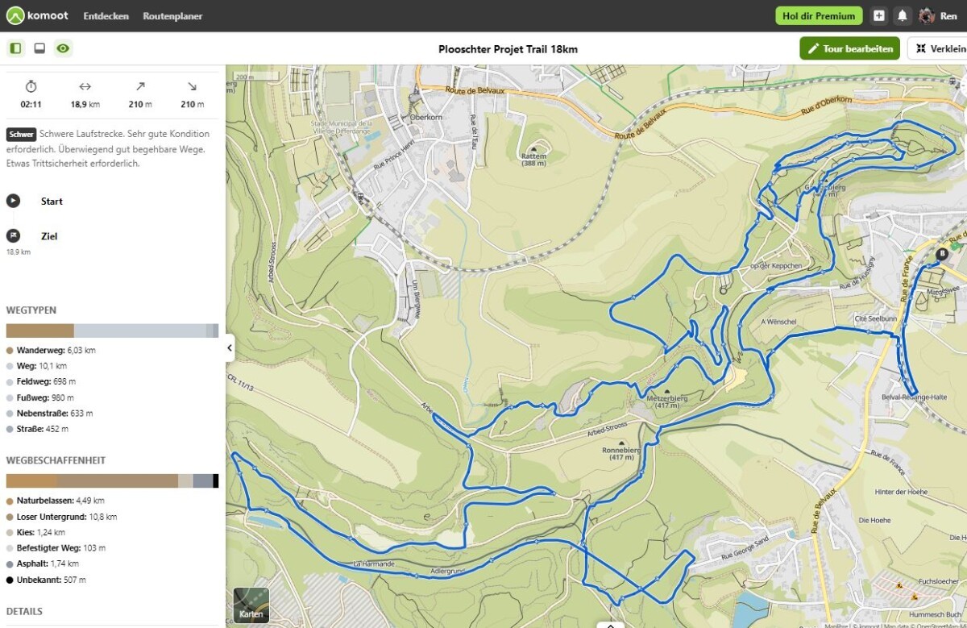Click the distance double-arrow icon
This screenshot has height=628, width=967.
(85, 86)
